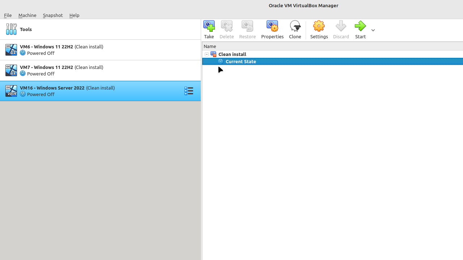Click the VM16 powered off status icon

coord(23,94)
